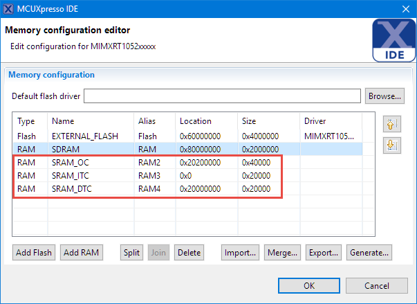Click the Generate... button
Screen dimensions: 417x304
click(369, 253)
